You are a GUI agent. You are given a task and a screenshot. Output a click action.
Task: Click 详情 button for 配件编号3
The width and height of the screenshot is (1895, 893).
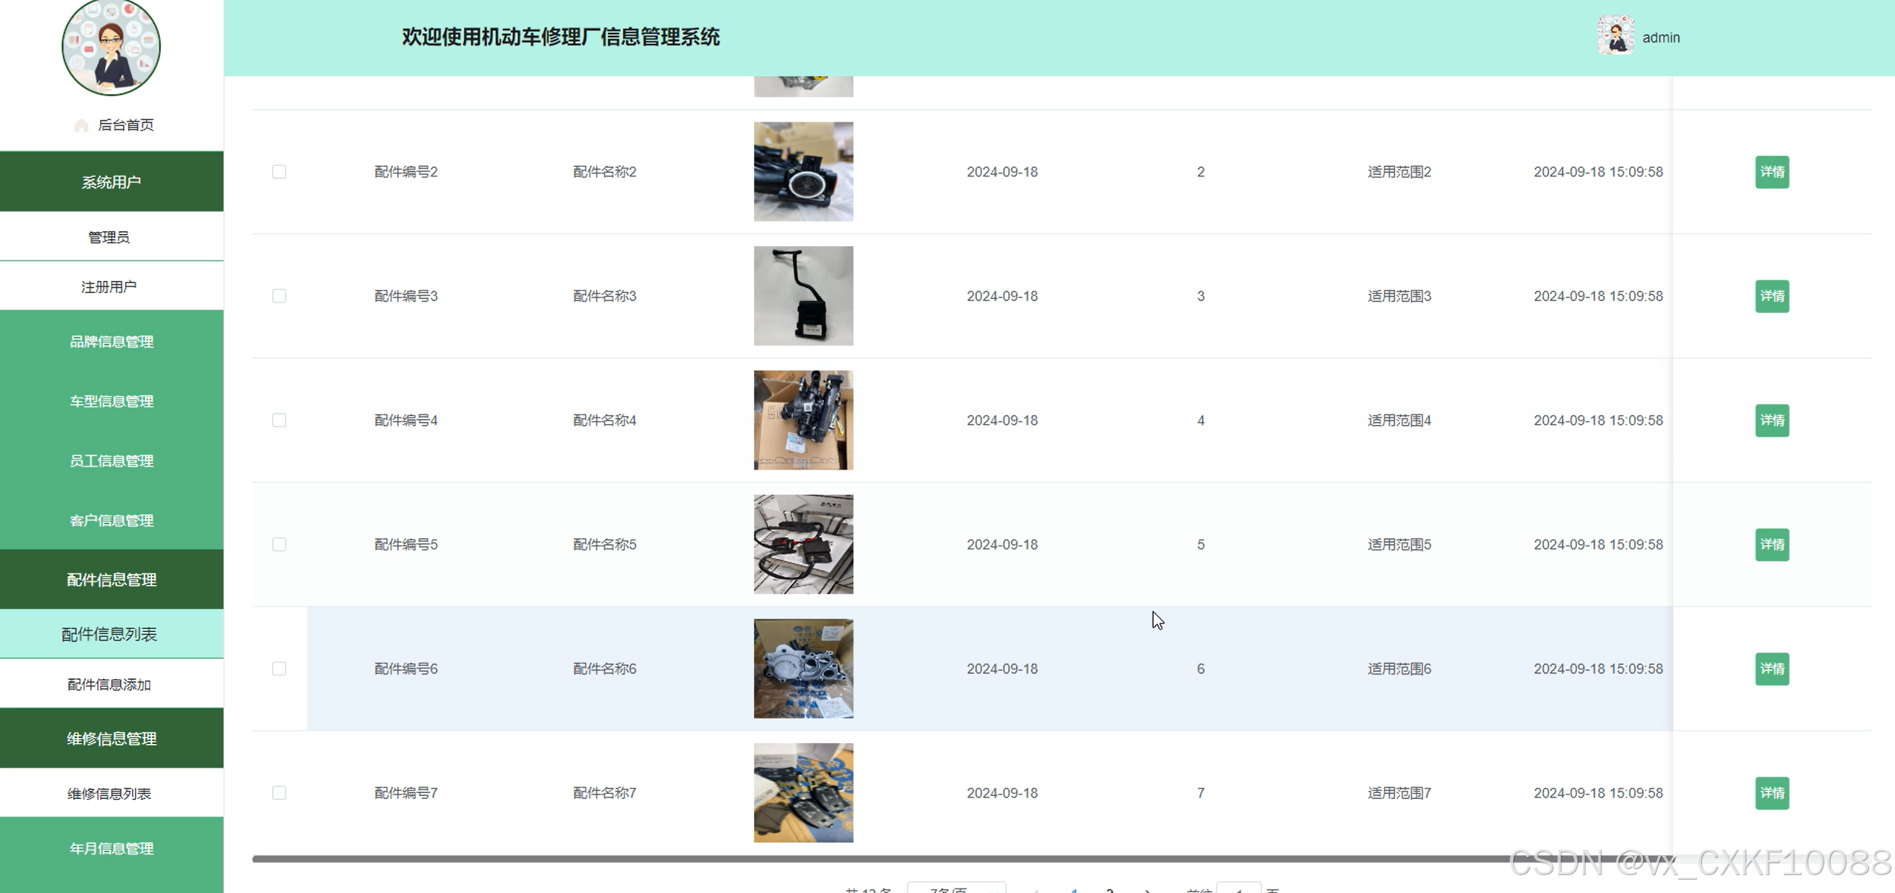pyautogui.click(x=1771, y=296)
